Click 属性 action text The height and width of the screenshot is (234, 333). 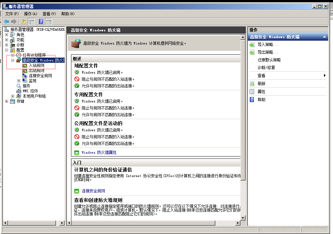[x=261, y=92]
